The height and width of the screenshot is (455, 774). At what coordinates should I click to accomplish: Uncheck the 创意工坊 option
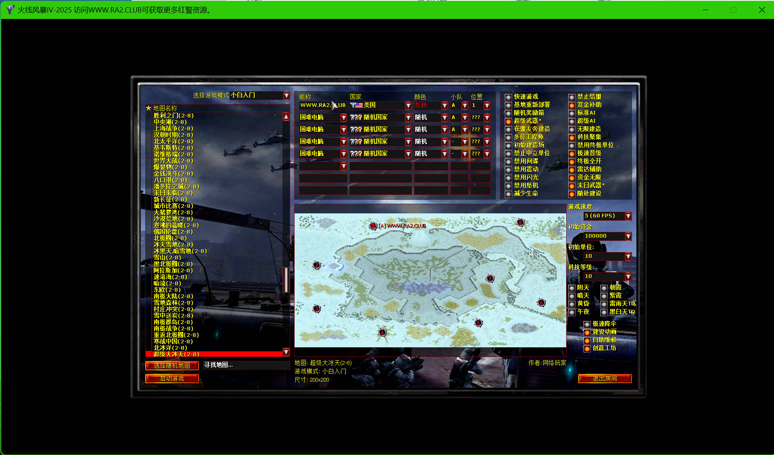click(587, 349)
